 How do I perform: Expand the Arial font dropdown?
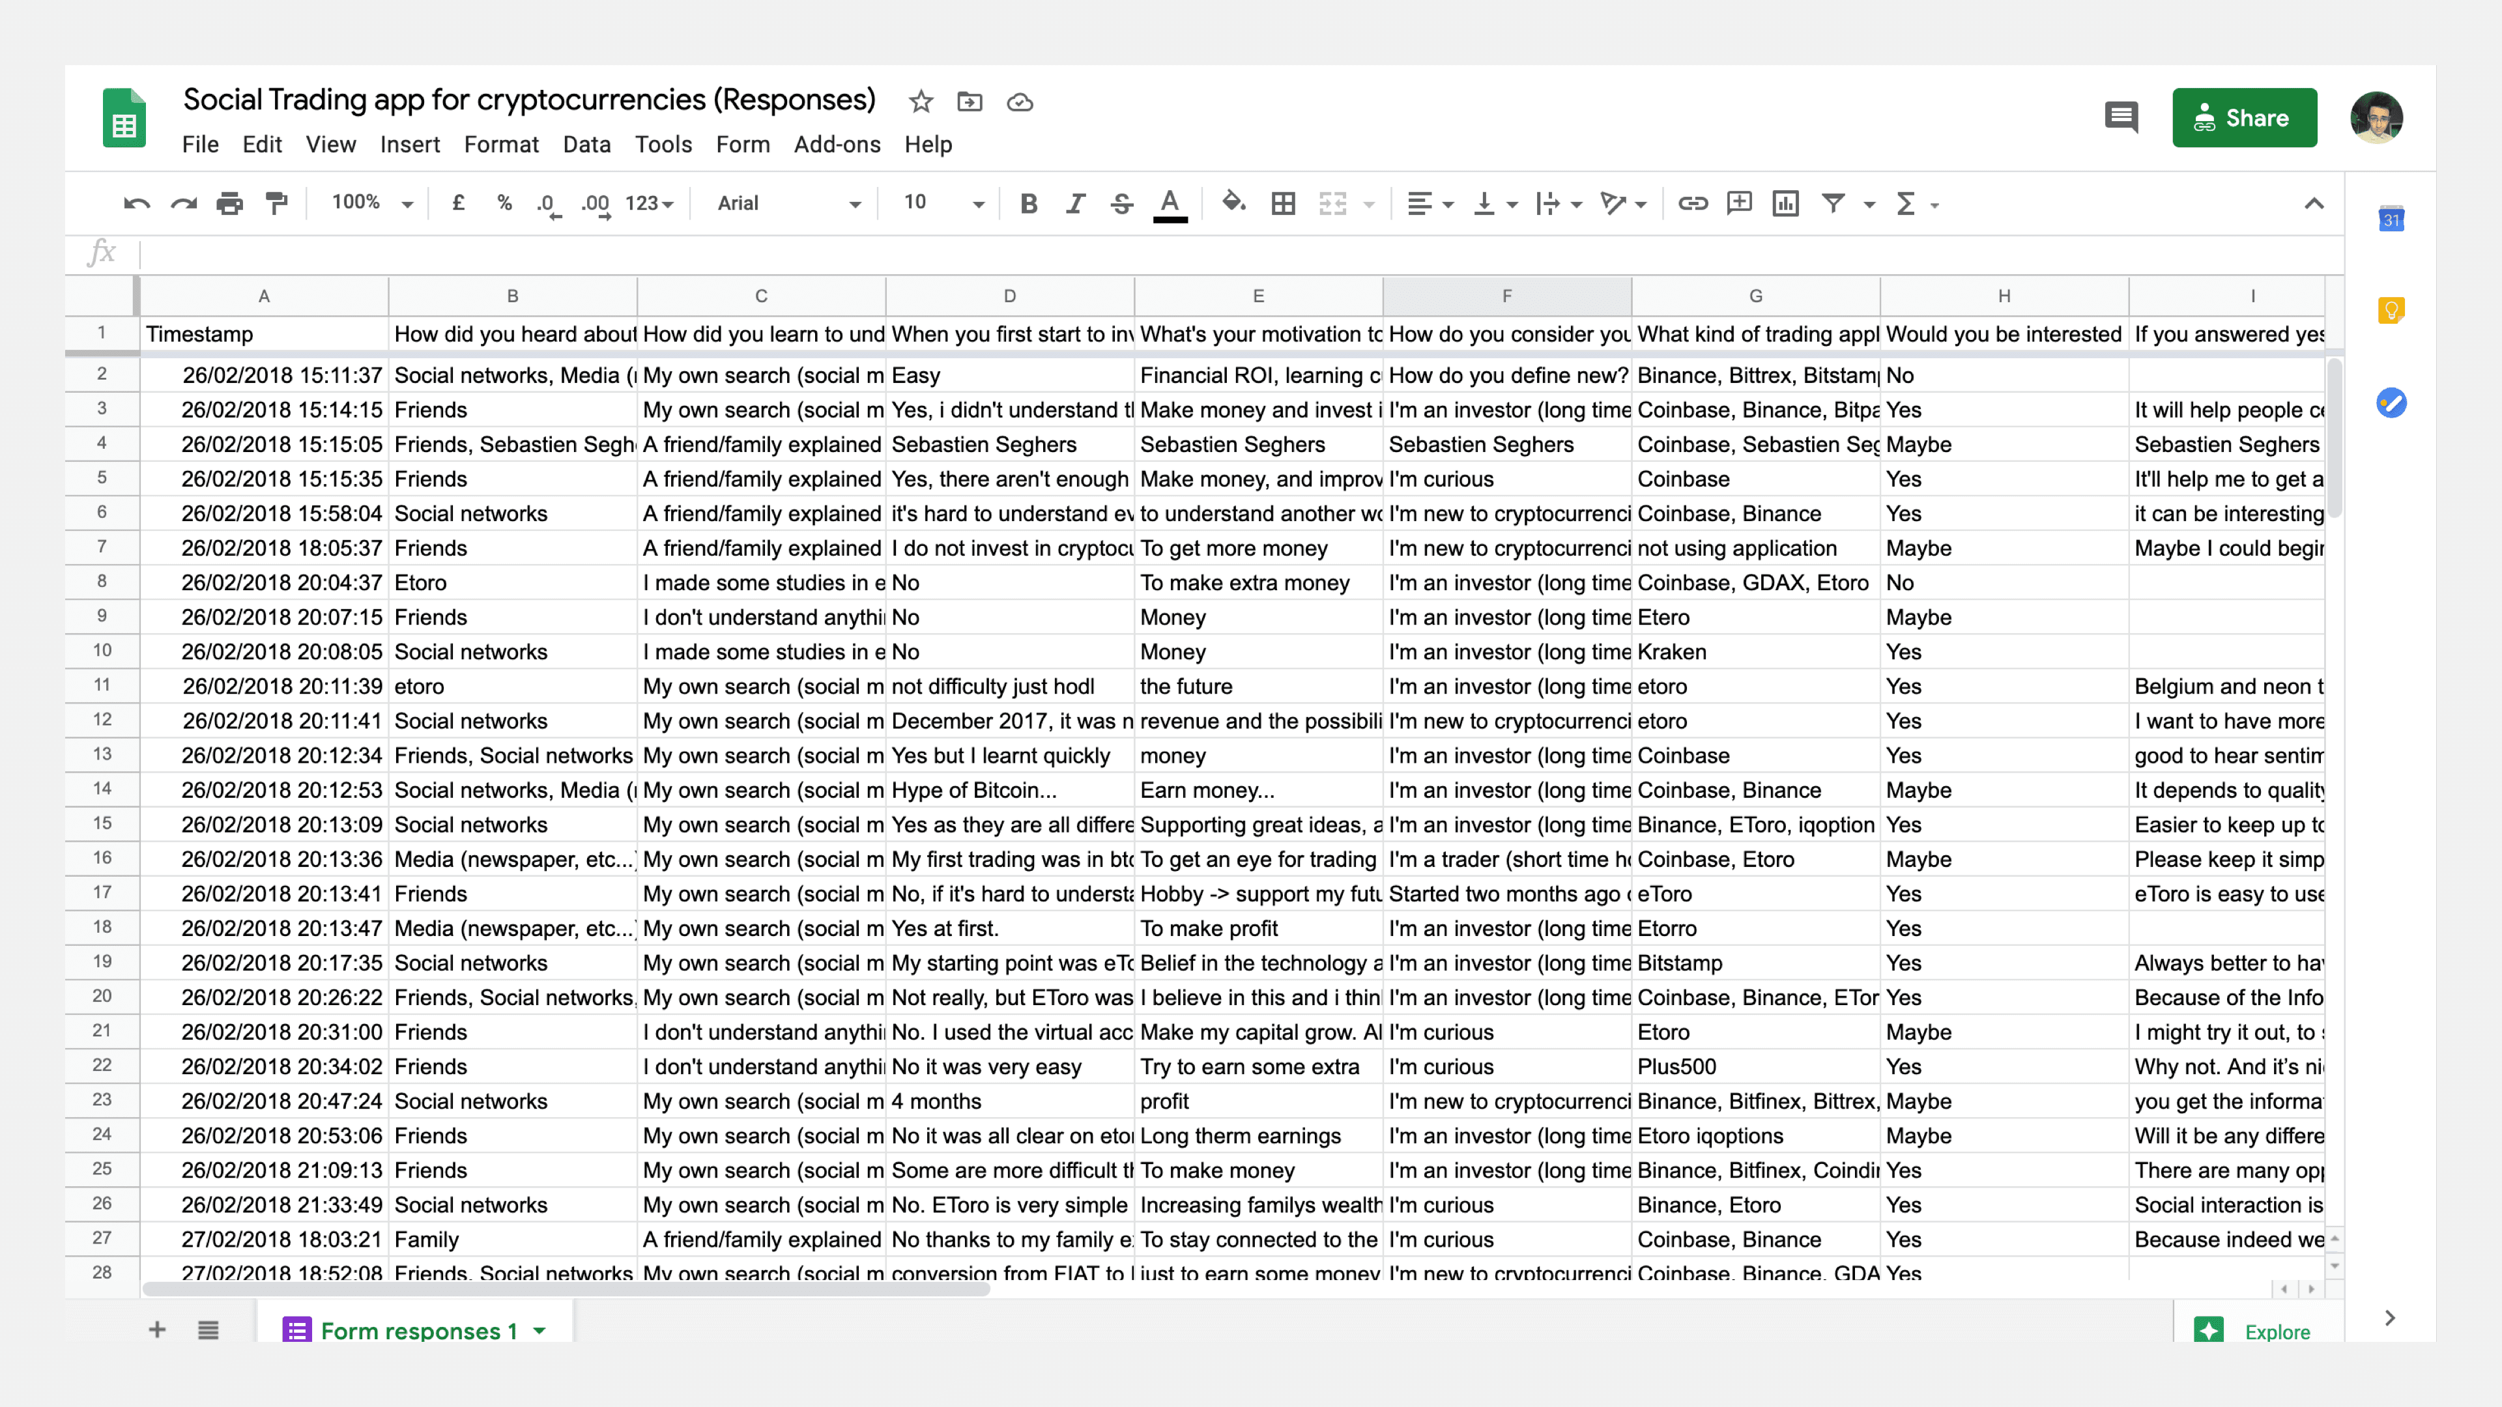pos(788,204)
